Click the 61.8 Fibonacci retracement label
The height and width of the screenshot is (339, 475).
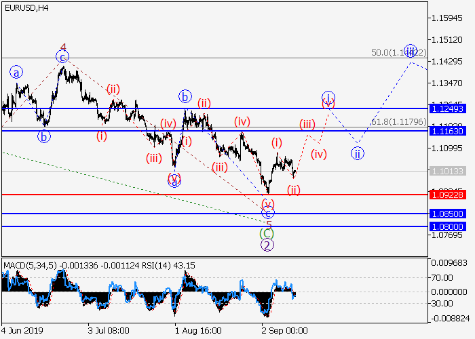[x=400, y=122]
